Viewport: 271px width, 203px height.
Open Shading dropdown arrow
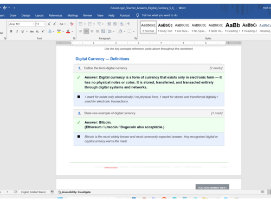(x=125, y=31)
